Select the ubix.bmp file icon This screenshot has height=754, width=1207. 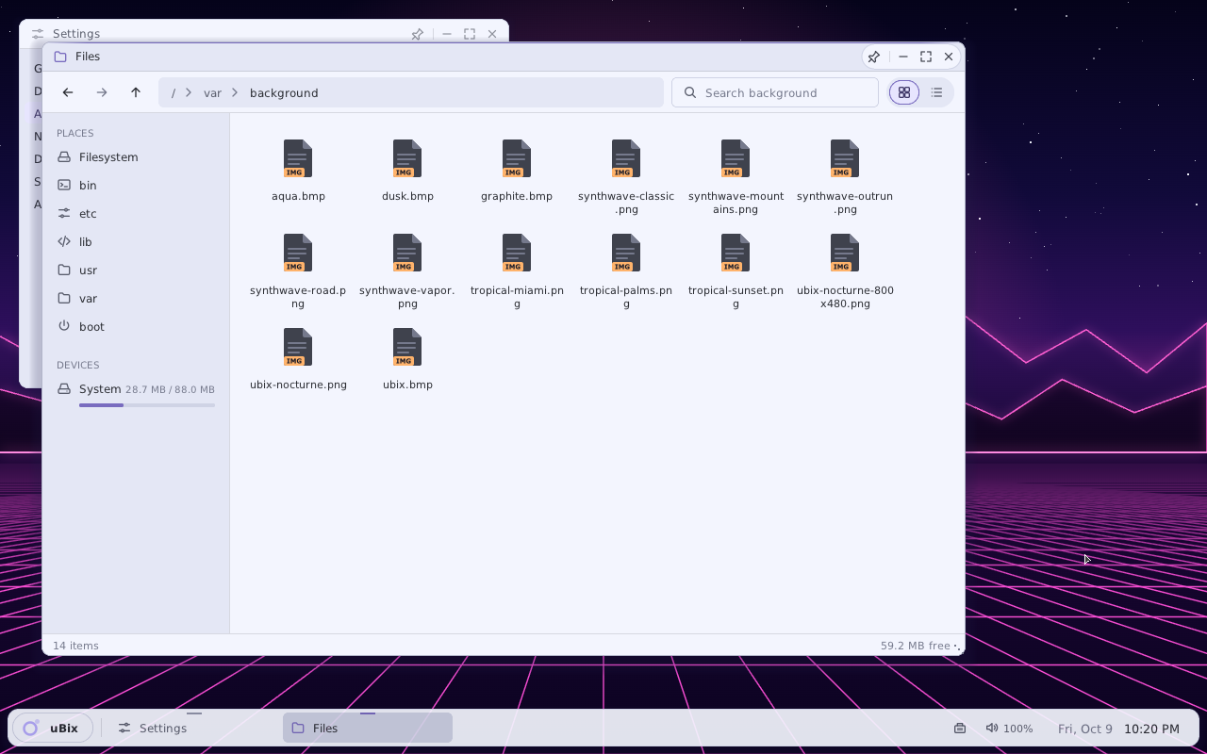tap(407, 347)
